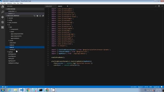Click Ln 1, Col 1 in status bar

[x=134, y=87]
